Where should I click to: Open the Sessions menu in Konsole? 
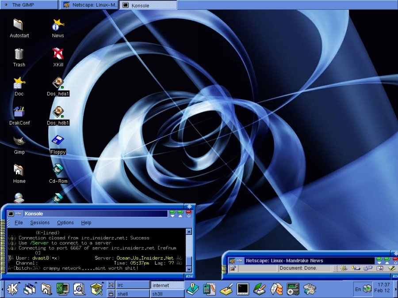tap(40, 223)
